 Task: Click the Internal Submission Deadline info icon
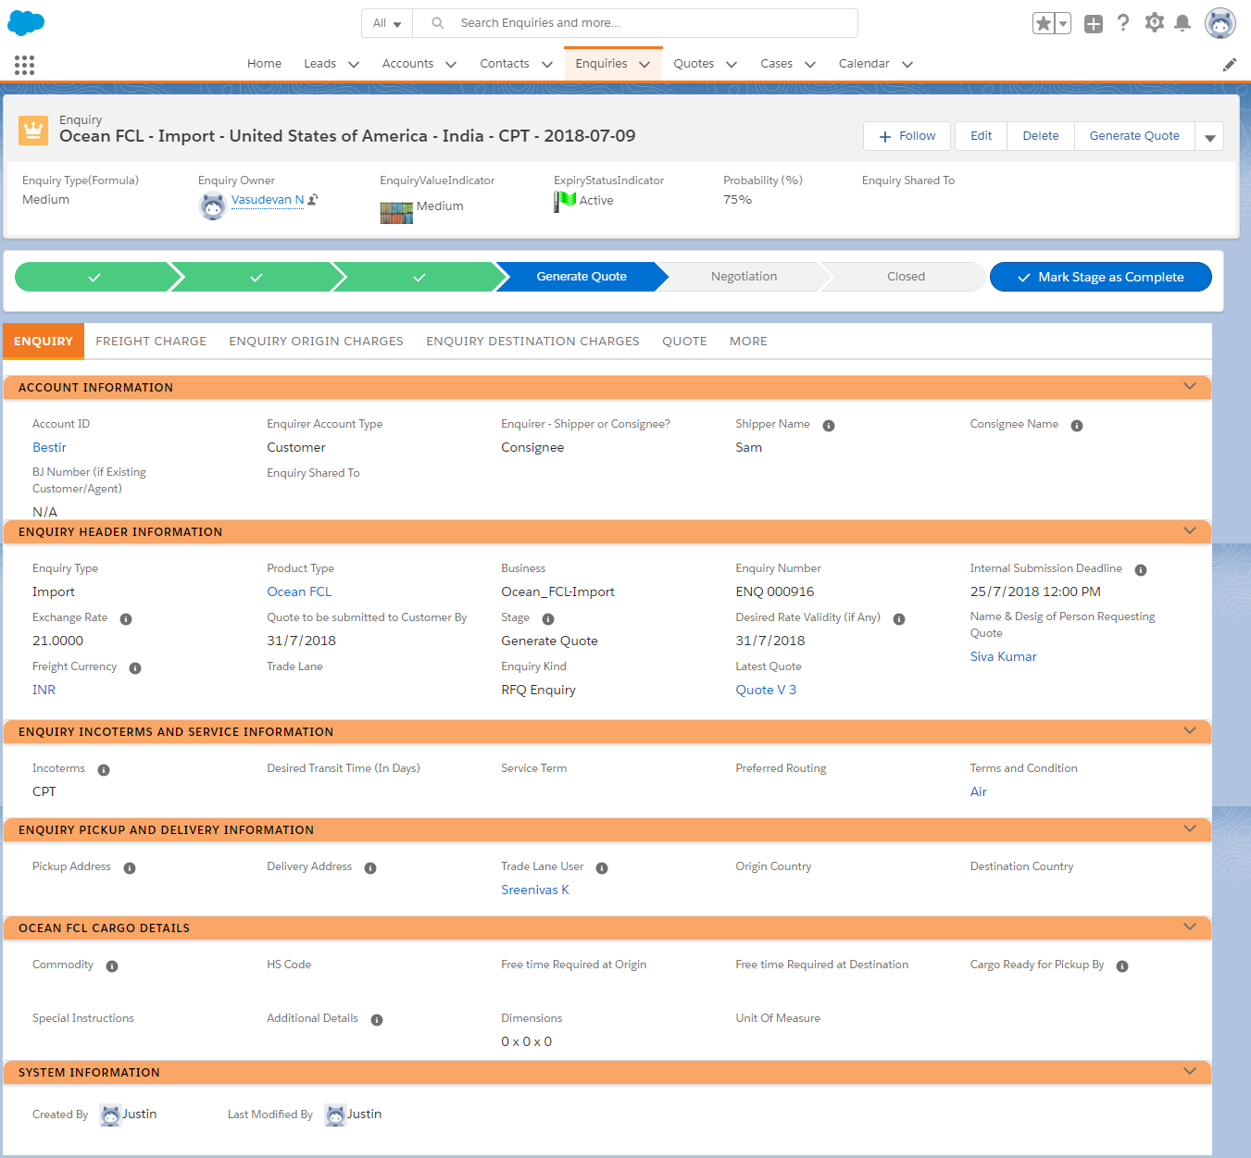coord(1141,570)
